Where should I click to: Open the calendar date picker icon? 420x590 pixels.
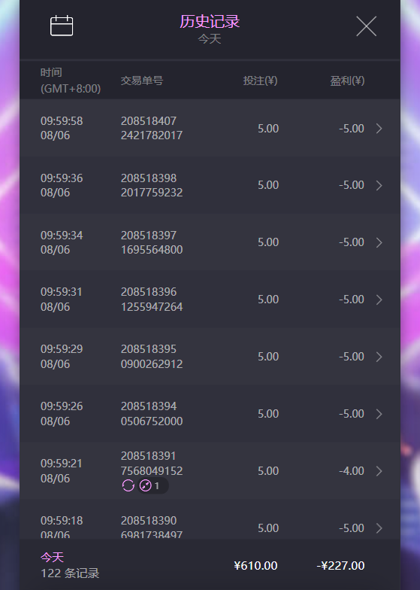click(x=62, y=26)
